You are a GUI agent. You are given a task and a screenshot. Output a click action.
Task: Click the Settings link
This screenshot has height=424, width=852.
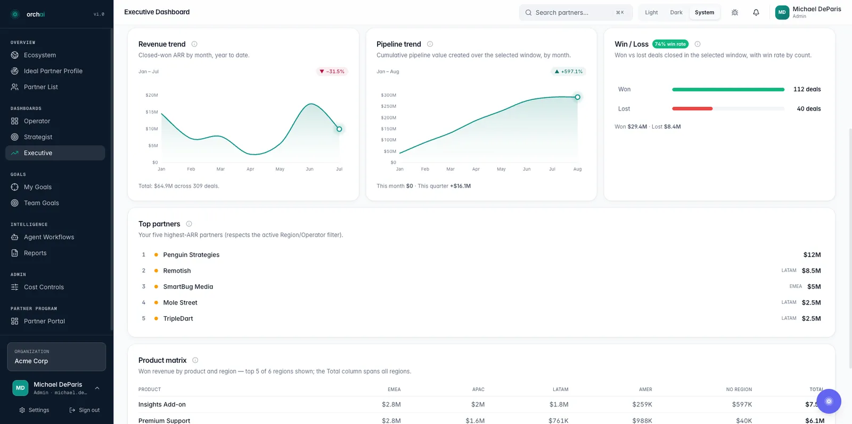click(34, 410)
